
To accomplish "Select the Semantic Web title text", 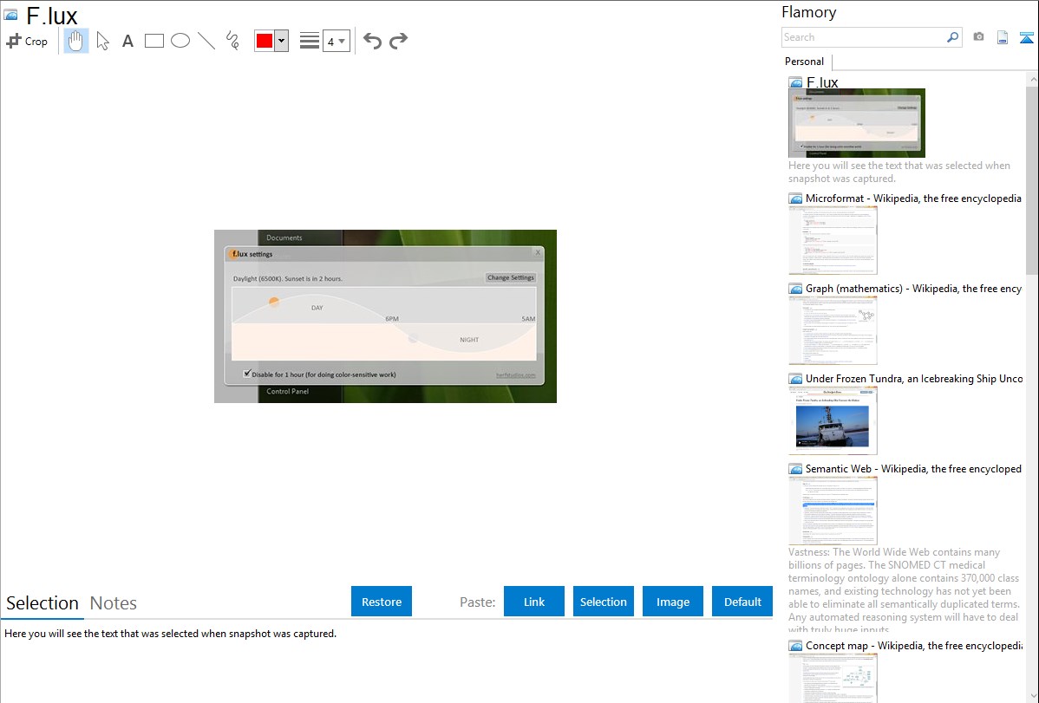I will coord(913,468).
